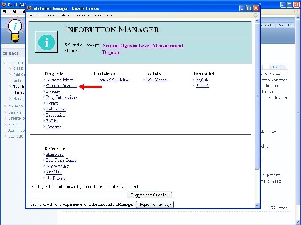301x225 pixels.
Task: Click the survey request button
Action: pyautogui.click(x=155, y=204)
